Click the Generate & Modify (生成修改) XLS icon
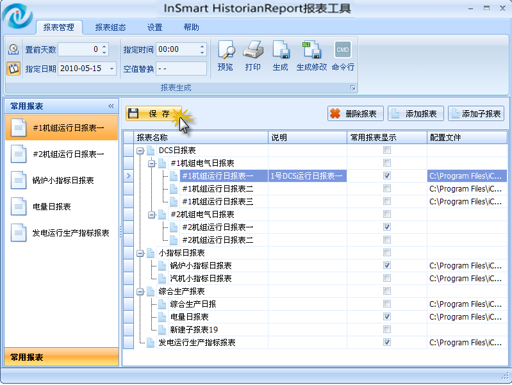This screenshot has width=512, height=385. point(311,50)
